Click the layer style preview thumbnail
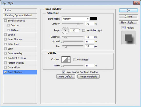Screen dimensions: 141x107 (x=128, y=38)
